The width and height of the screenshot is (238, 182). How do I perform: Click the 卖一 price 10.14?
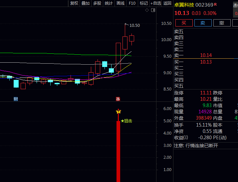coord(206,55)
